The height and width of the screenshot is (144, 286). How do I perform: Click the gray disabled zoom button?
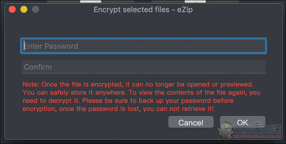(35, 9)
